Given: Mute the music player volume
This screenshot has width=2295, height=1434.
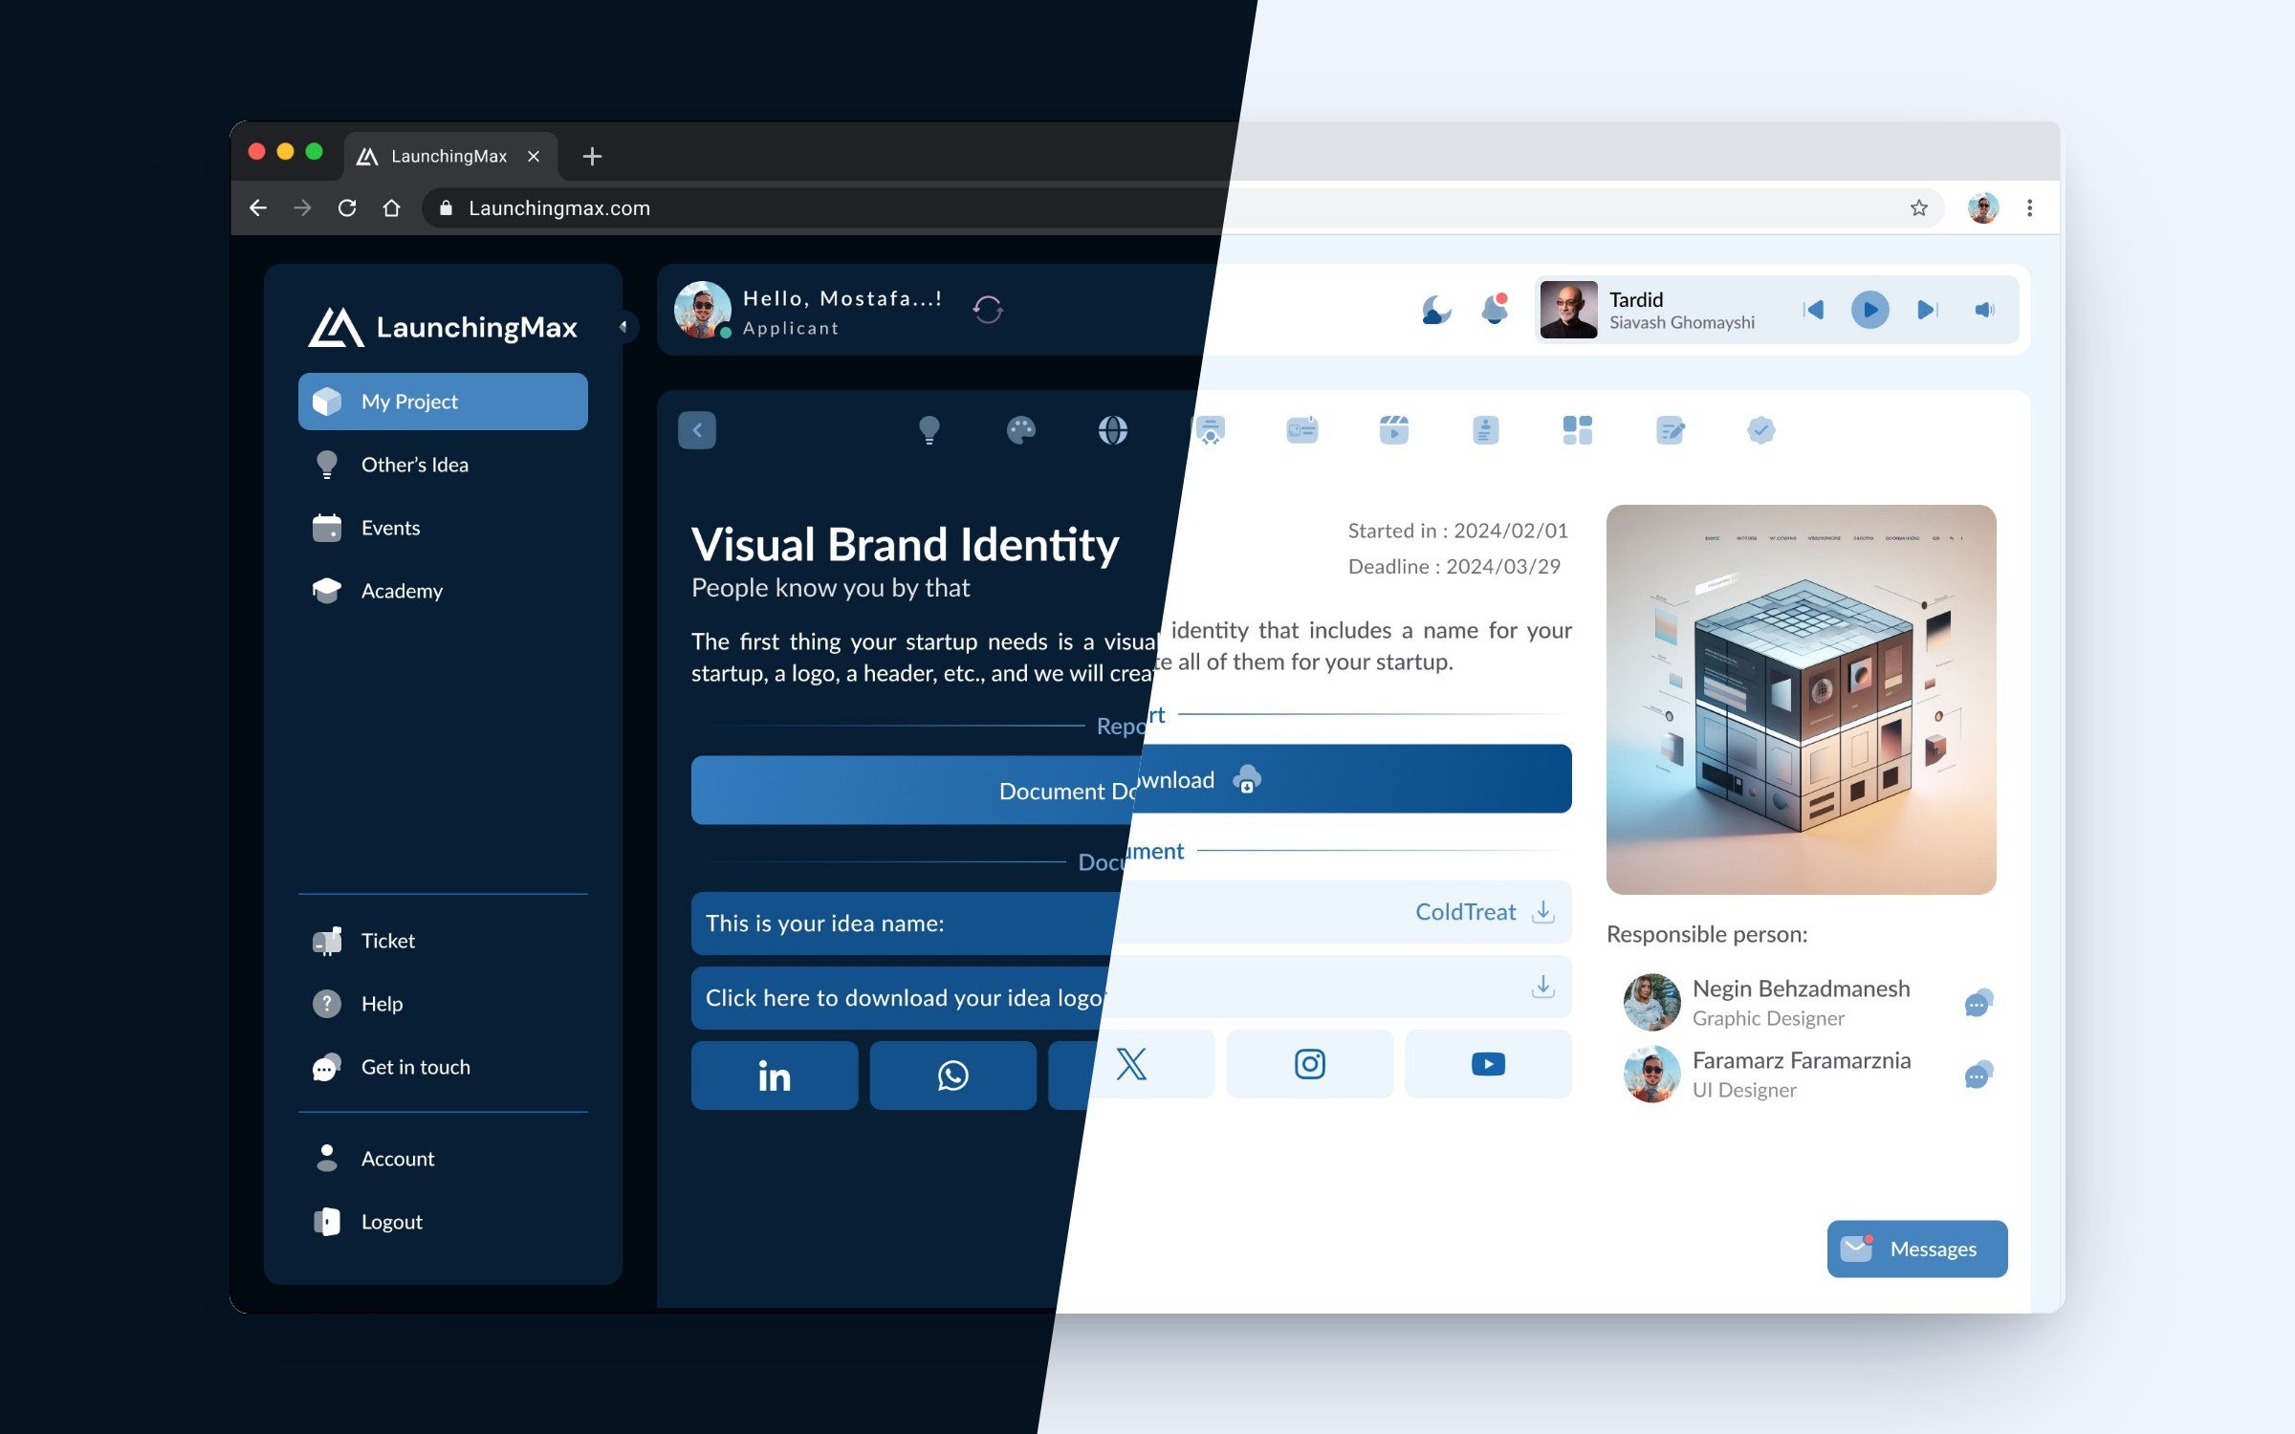Looking at the screenshot, I should click(1985, 310).
